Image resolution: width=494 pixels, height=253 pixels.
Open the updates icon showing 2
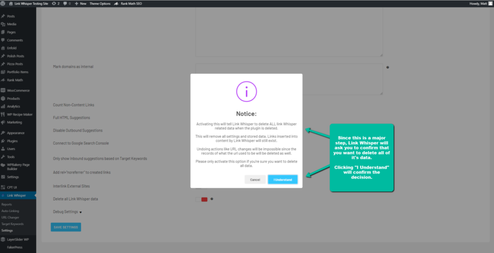(56, 3)
